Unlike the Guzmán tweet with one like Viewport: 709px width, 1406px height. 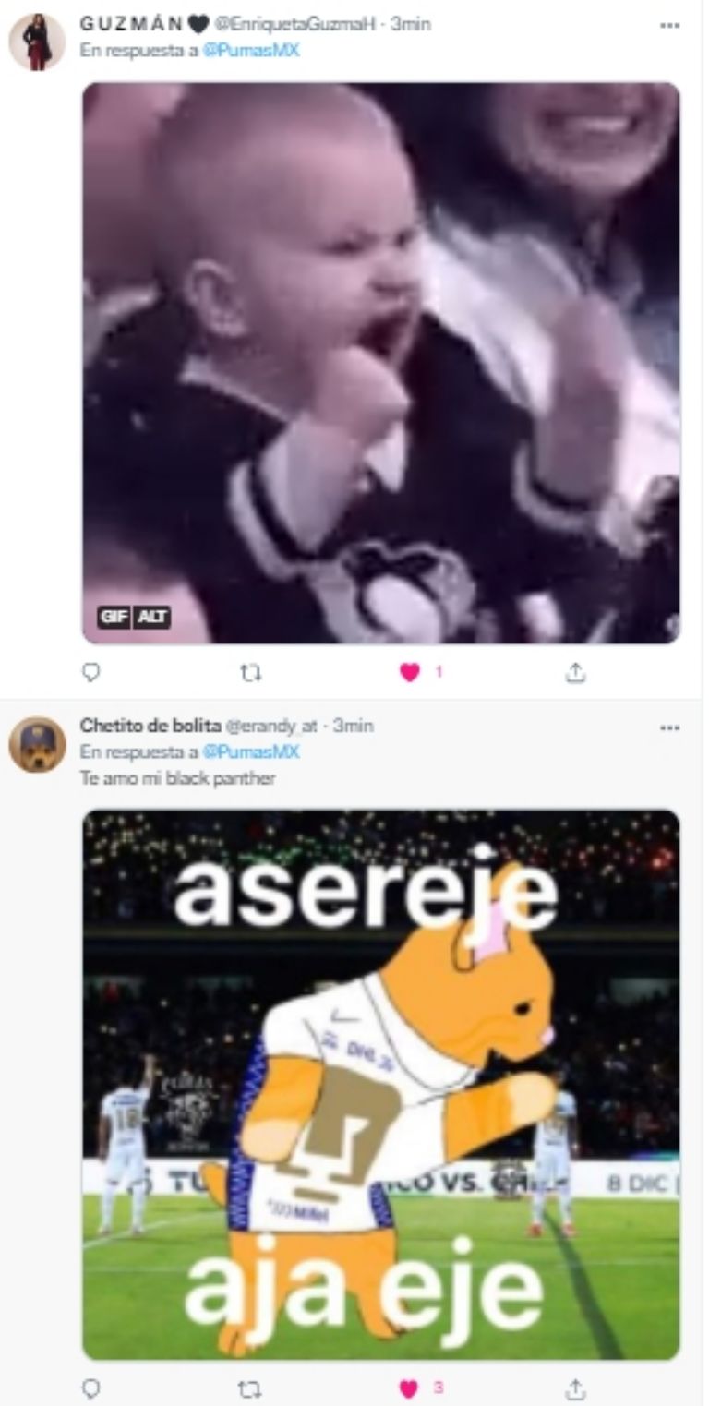pos(410,673)
